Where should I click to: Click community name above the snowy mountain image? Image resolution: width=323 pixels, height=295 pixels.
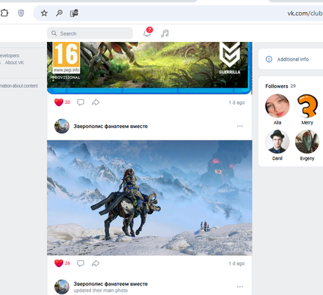(110, 127)
